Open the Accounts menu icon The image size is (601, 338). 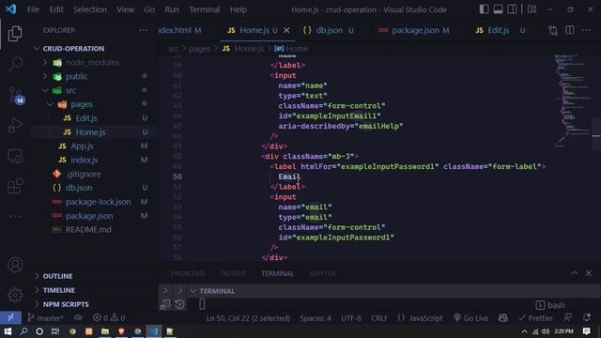(15, 265)
